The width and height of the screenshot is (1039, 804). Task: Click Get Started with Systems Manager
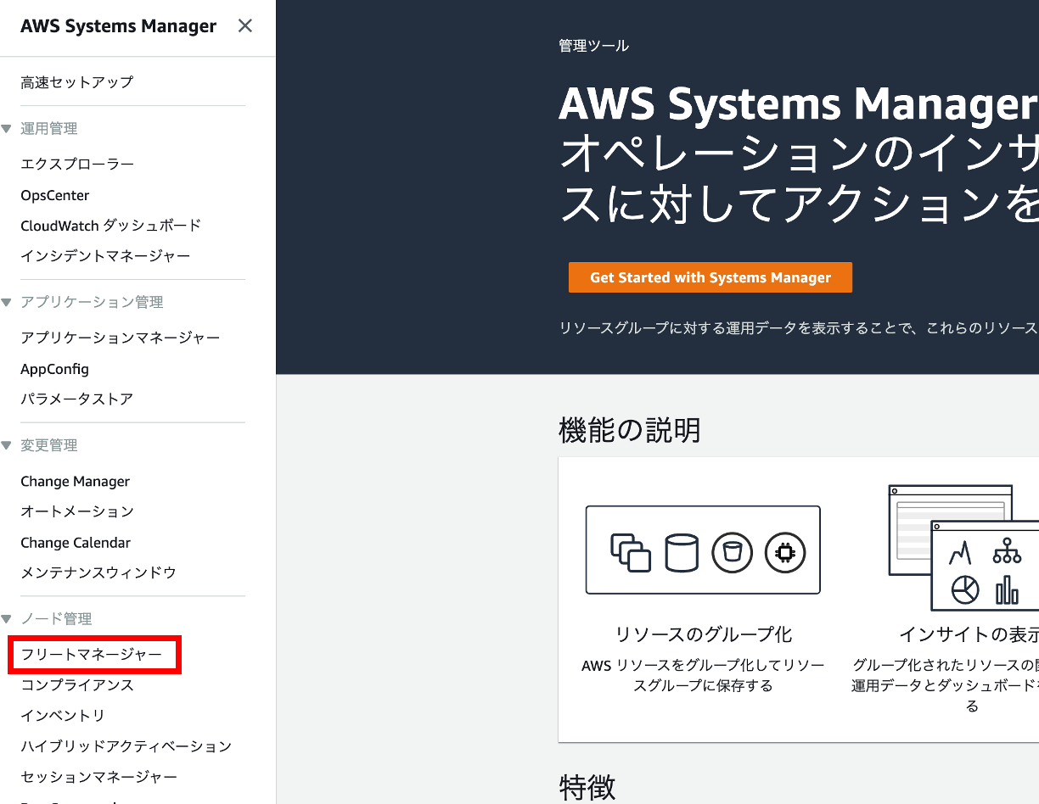(710, 276)
